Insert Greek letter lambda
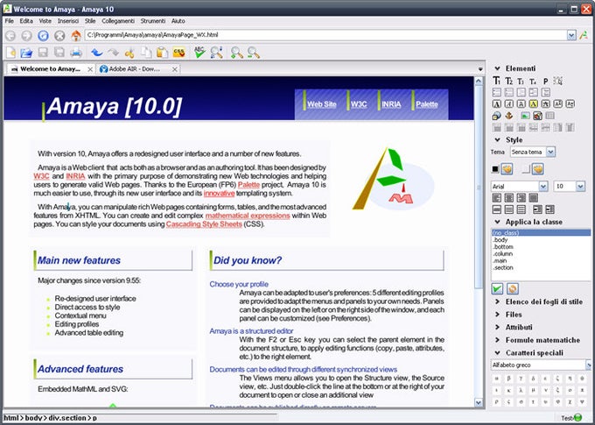 (x=521, y=390)
